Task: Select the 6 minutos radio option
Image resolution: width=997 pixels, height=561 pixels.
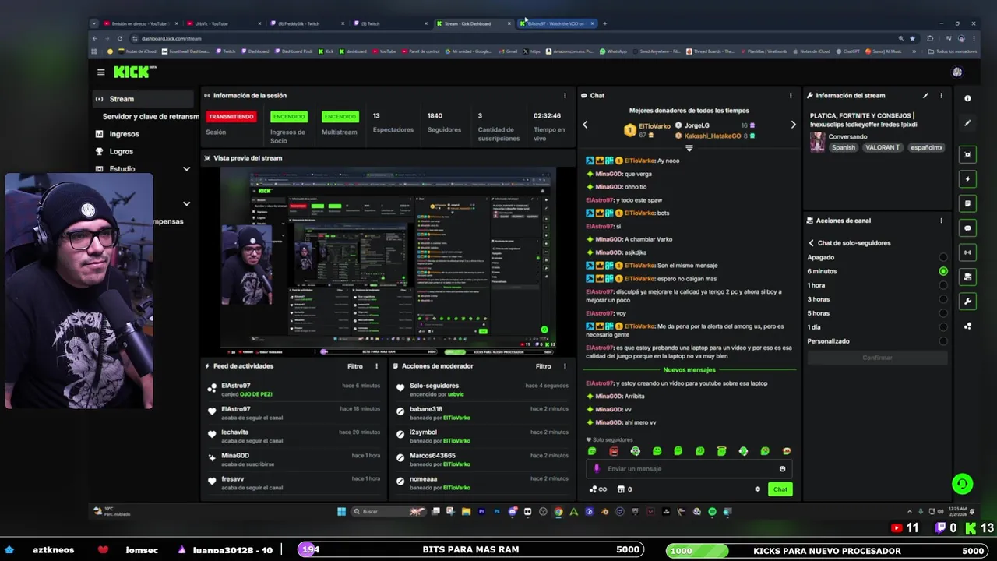Action: click(943, 271)
